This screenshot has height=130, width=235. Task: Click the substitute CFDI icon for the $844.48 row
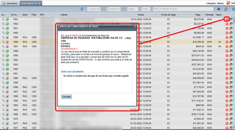(x=231, y=46)
